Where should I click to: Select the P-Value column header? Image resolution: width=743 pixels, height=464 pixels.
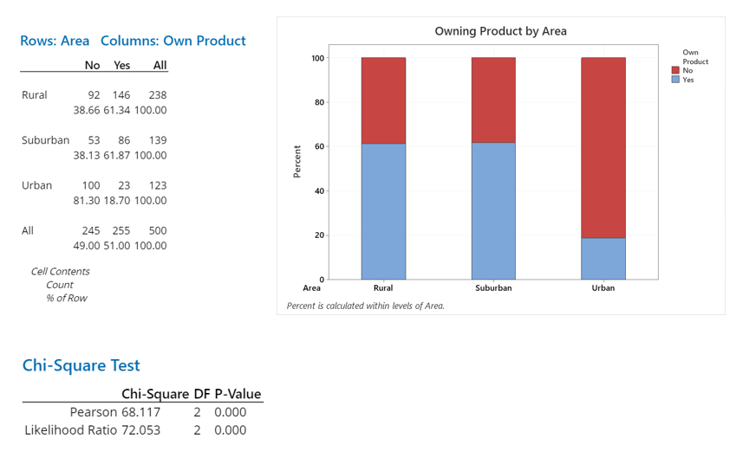tap(238, 394)
